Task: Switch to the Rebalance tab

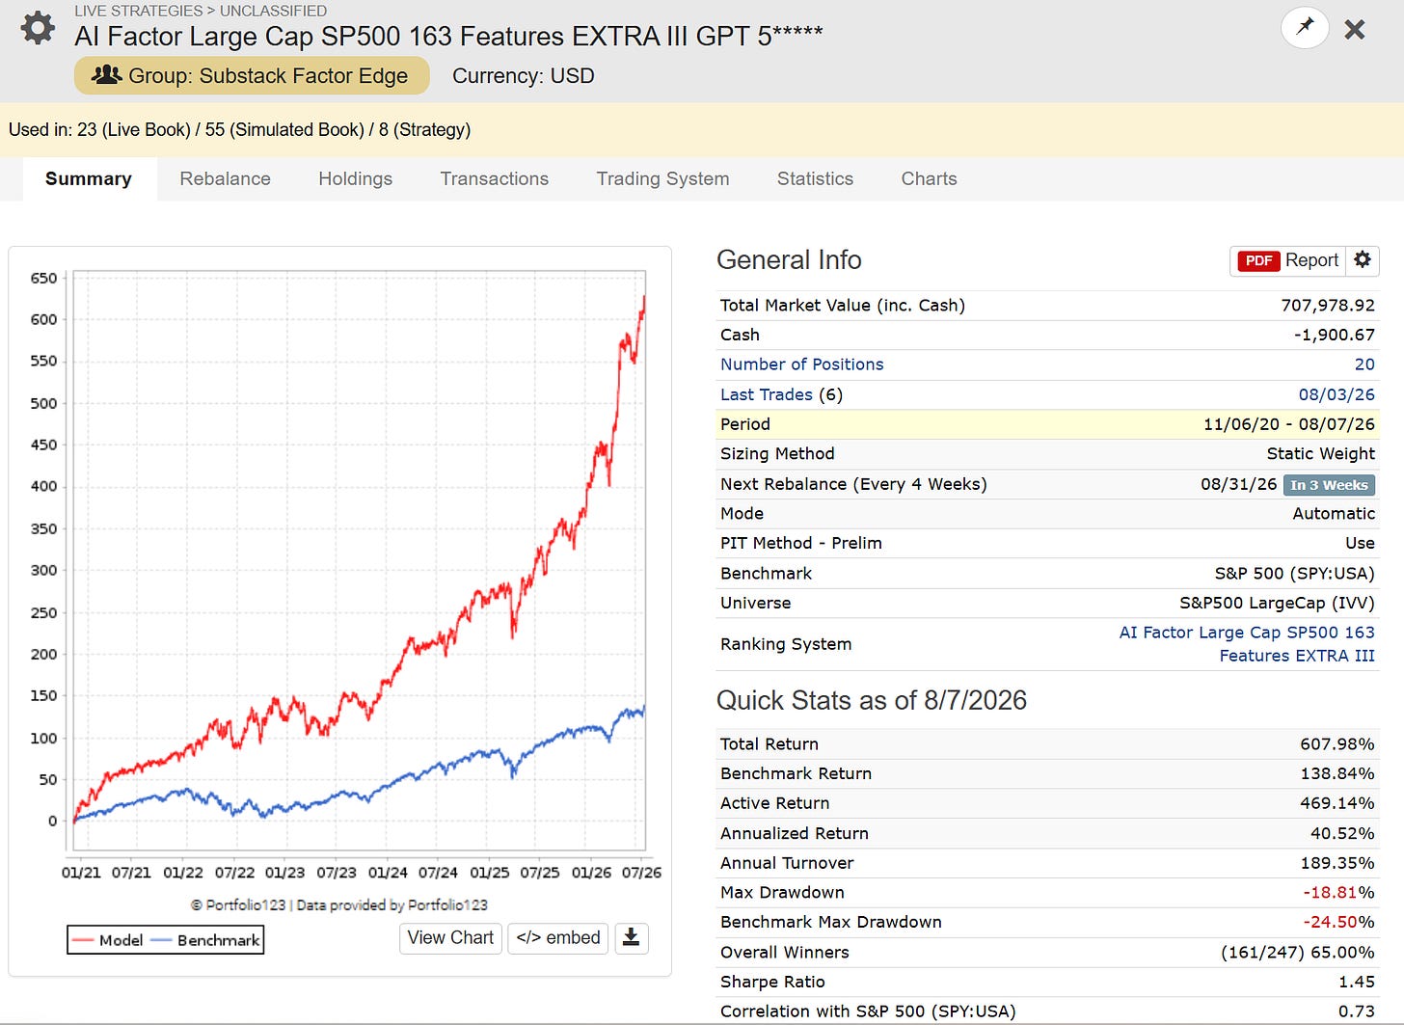Action: coord(225,178)
